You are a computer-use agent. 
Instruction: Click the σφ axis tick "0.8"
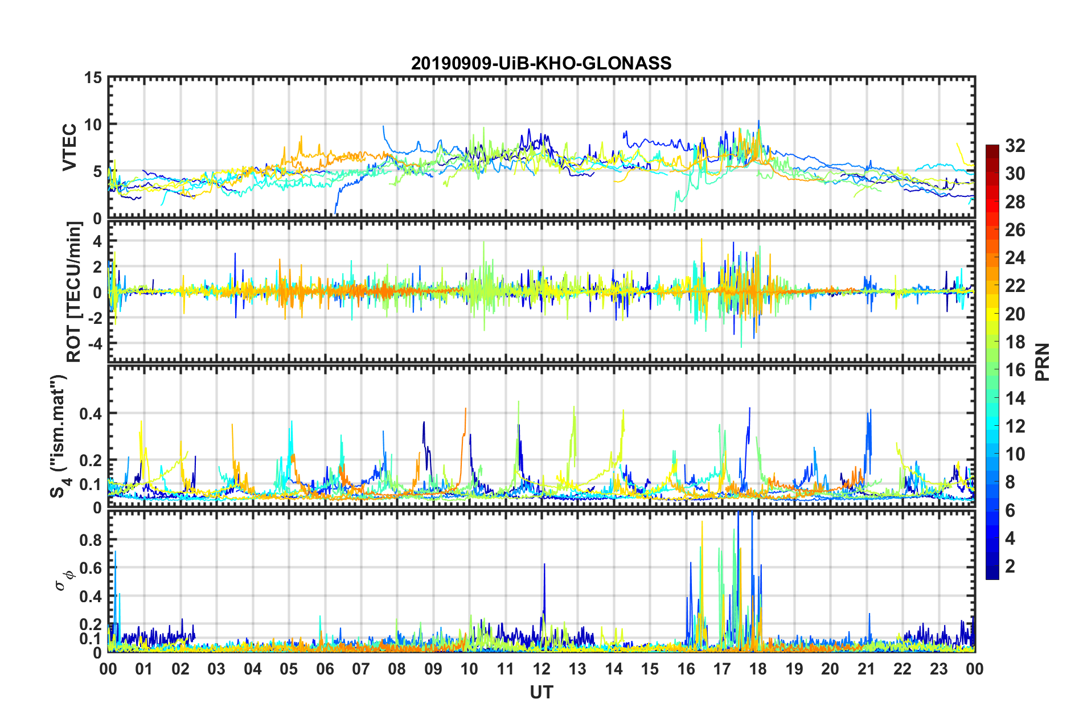click(91, 539)
